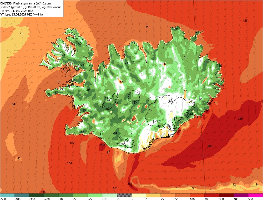This screenshot has width=263, height=201.
Task: Click the map value '151' in south-central Iceland
Action: (132, 120)
